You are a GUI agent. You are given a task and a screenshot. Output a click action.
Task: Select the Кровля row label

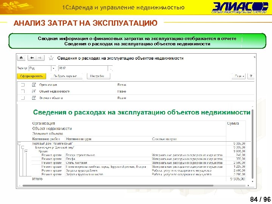pos(43,151)
